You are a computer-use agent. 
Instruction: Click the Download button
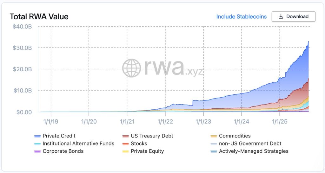(294, 16)
